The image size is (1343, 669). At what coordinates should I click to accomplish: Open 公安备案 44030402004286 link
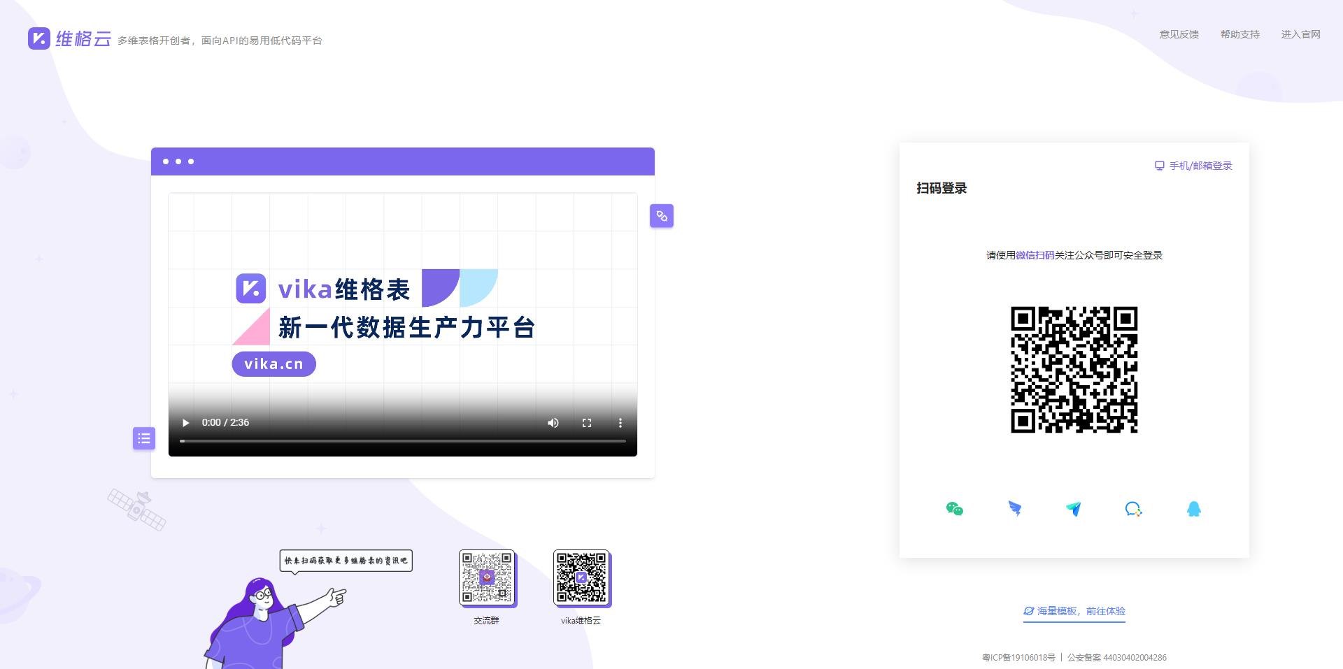point(1117,657)
